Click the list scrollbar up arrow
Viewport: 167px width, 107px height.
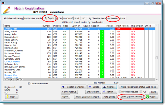157,26
